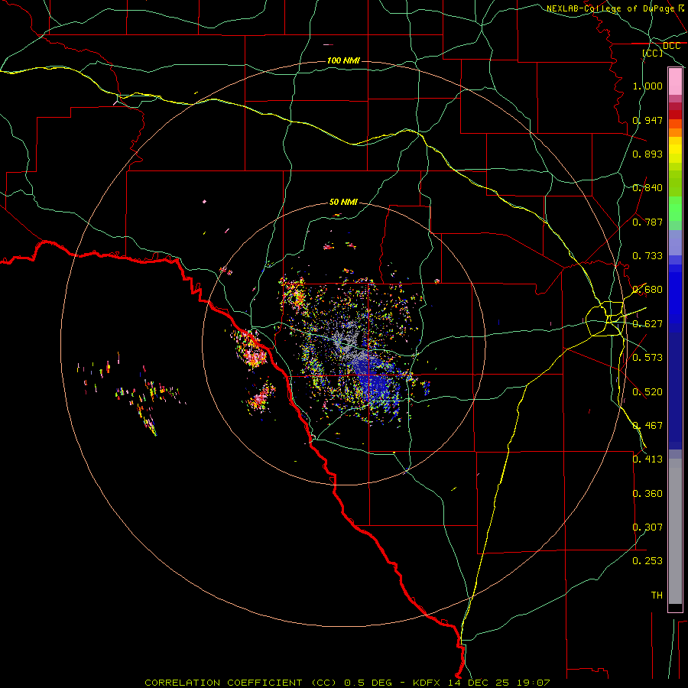Select the 0.627 scale value

click(x=647, y=324)
